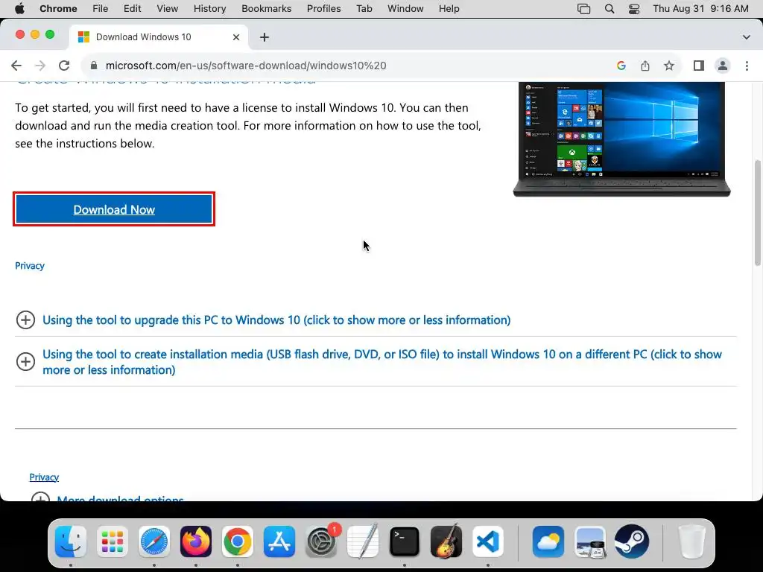
Task: Open the Bookmarks menu
Action: [x=266, y=9]
